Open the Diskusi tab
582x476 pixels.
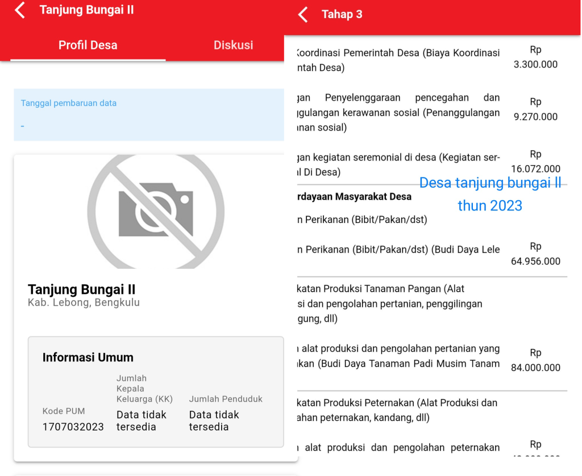click(x=233, y=45)
